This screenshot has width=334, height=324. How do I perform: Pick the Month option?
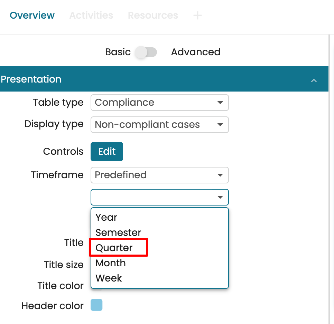point(111,263)
